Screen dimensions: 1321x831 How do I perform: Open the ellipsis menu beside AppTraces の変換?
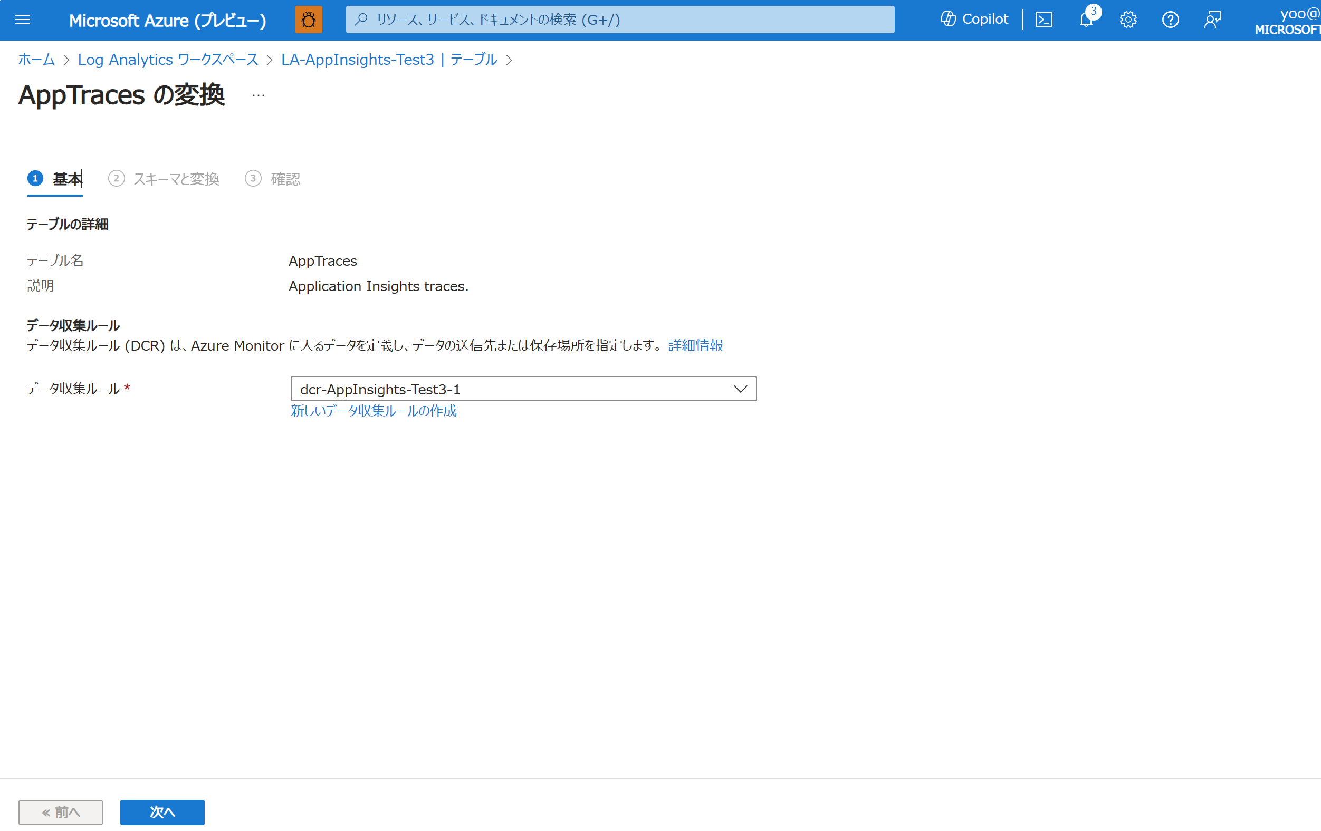[258, 95]
